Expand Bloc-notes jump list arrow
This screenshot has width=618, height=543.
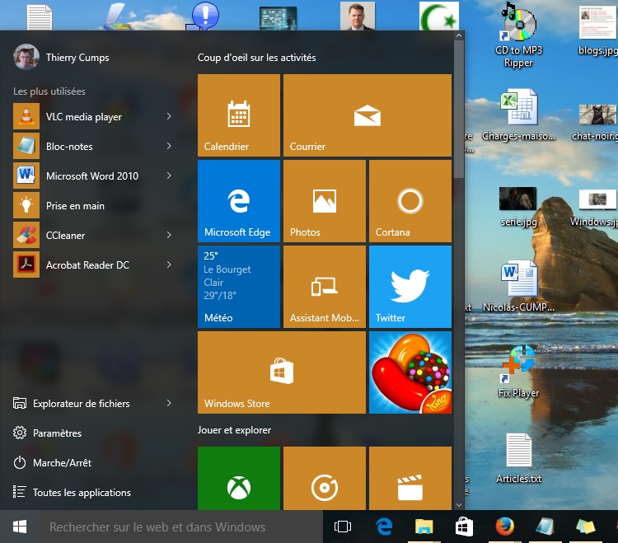(x=169, y=146)
